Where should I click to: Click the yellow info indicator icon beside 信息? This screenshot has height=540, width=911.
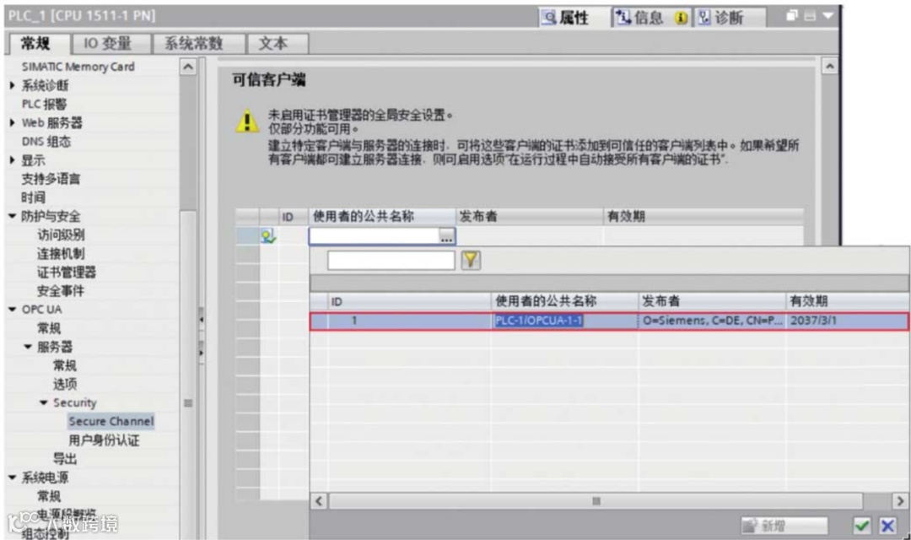681,18
